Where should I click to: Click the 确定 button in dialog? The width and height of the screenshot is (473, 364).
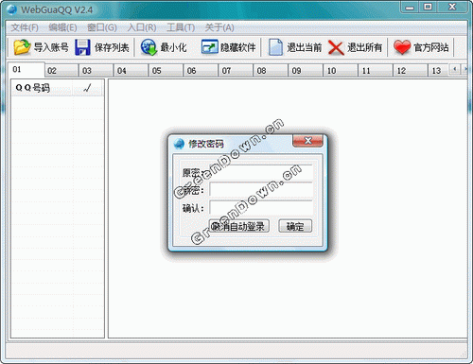click(295, 226)
